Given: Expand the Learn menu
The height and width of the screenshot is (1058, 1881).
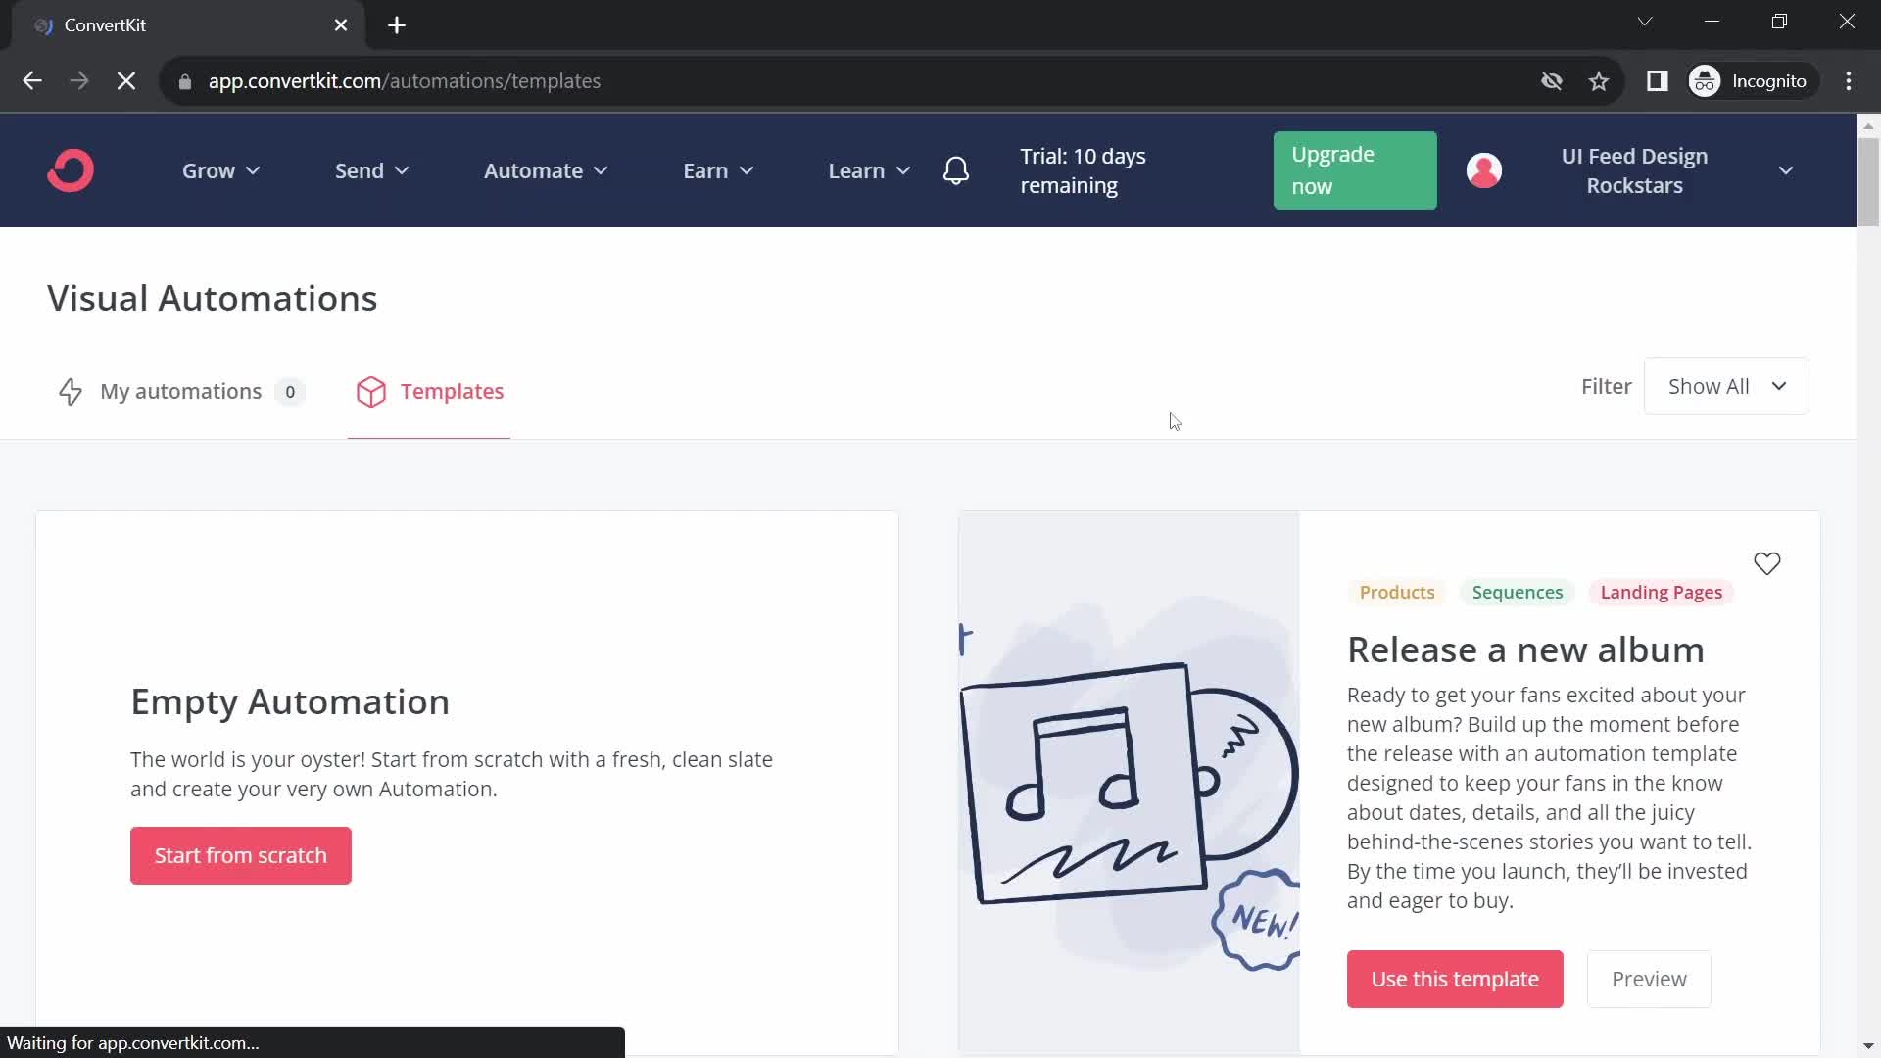Looking at the screenshot, I should pos(870,170).
